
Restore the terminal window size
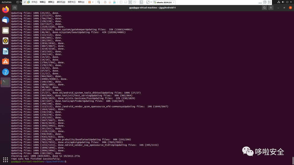coord(284,8)
